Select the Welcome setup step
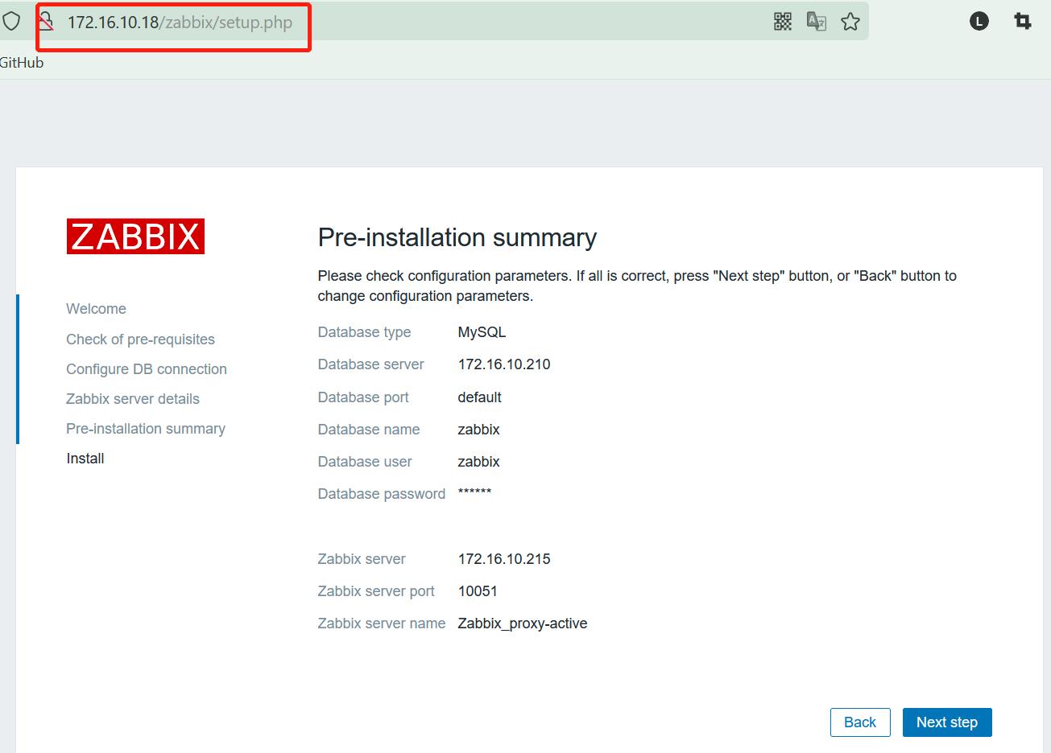The width and height of the screenshot is (1051, 753). pos(96,309)
